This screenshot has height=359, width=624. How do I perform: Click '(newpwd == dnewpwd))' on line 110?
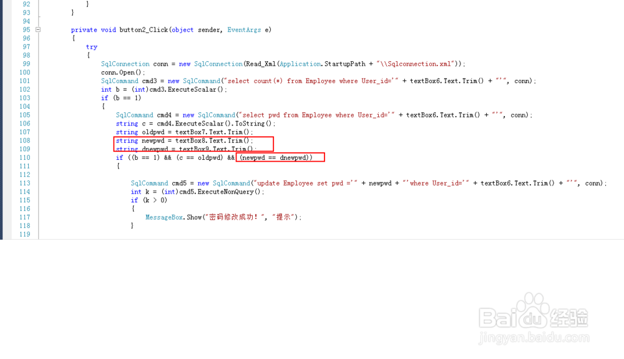276,157
